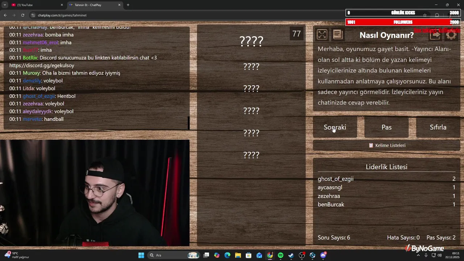Open the Windows Start menu
Screen dimensions: 464x261
point(141,255)
